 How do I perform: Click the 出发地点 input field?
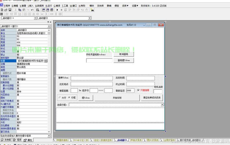tap(91, 84)
